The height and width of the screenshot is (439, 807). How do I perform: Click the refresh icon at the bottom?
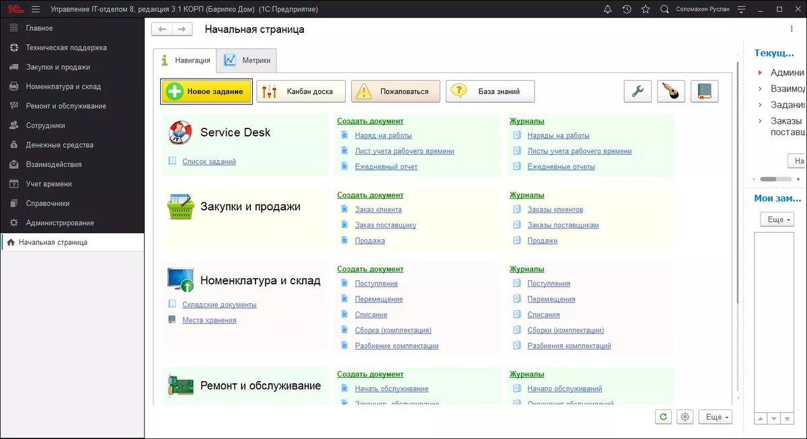click(662, 417)
